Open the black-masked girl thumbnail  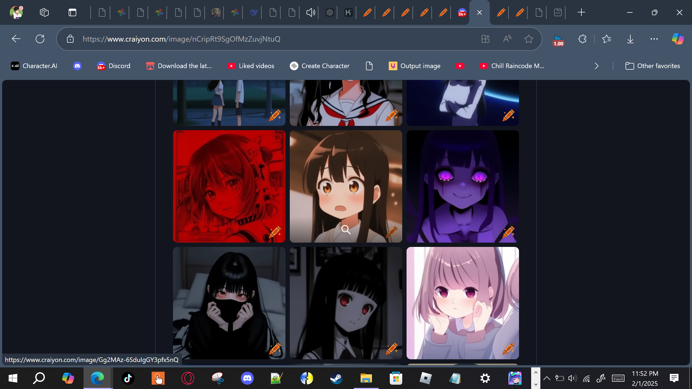[229, 303]
